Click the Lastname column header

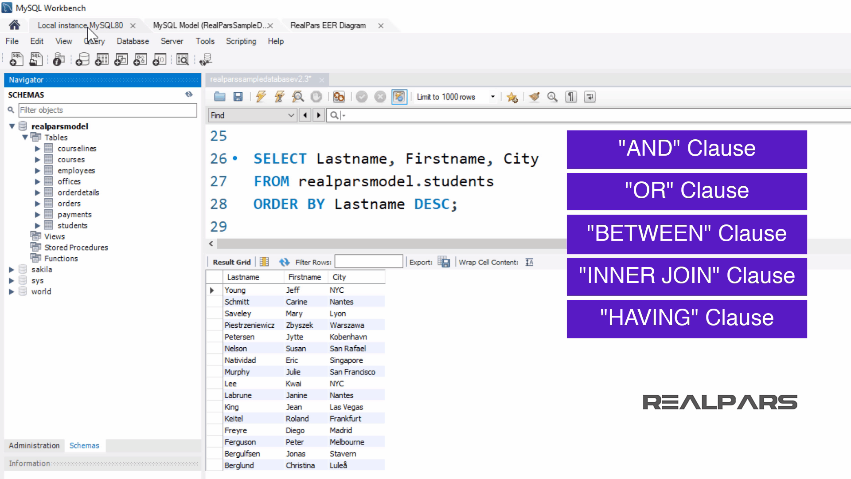click(243, 277)
